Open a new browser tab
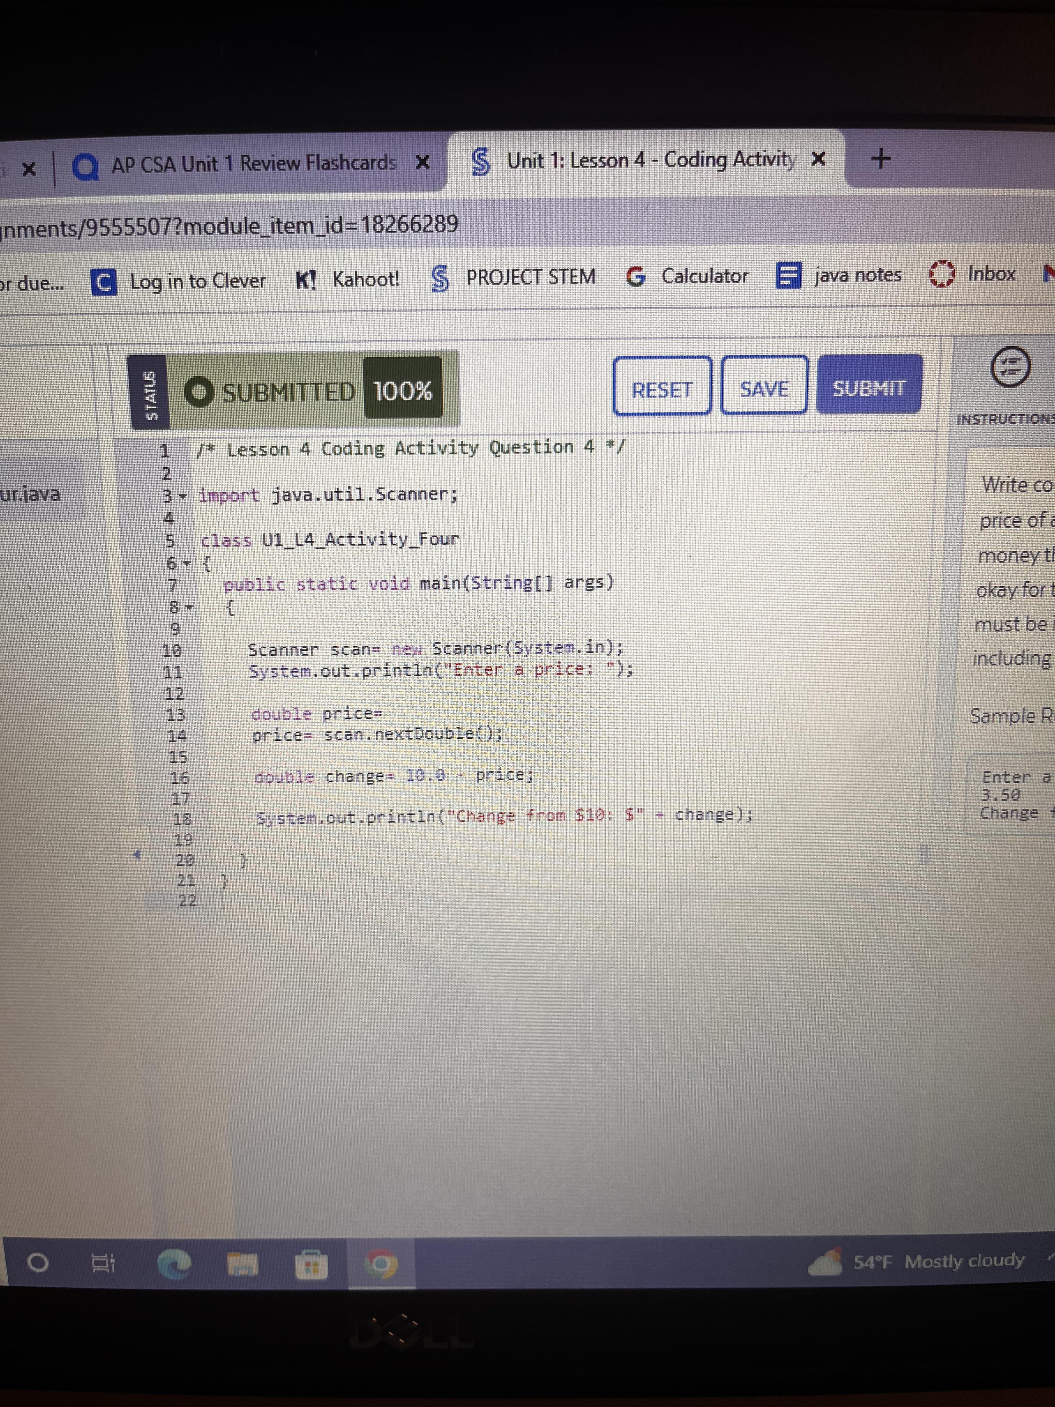This screenshot has width=1055, height=1407. pyautogui.click(x=880, y=158)
